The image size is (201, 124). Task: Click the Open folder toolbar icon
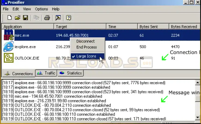click(17, 18)
